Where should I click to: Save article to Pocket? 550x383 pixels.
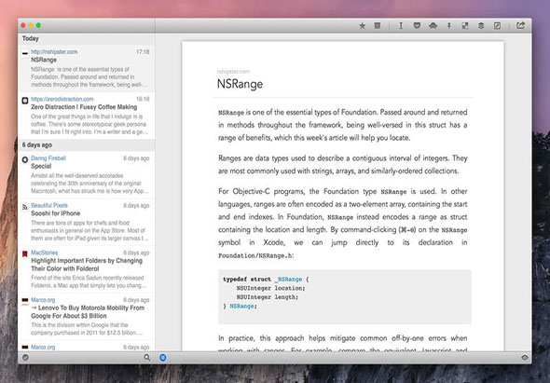pyautogui.click(x=417, y=25)
